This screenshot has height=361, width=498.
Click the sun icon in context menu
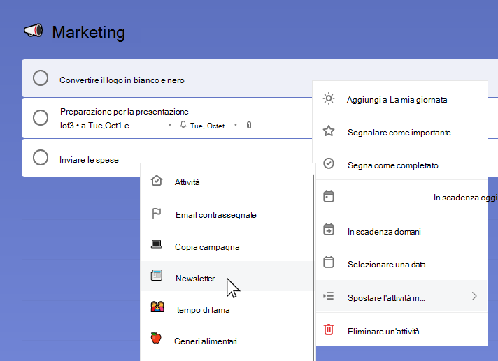(x=329, y=98)
